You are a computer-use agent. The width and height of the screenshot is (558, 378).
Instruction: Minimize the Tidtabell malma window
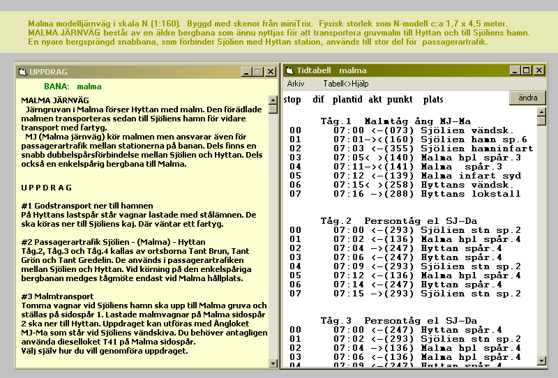[515, 70]
